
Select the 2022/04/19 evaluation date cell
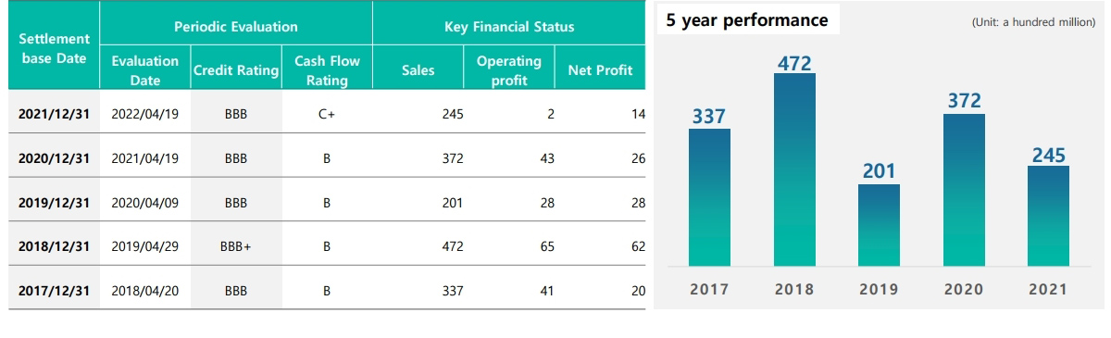pos(144,114)
